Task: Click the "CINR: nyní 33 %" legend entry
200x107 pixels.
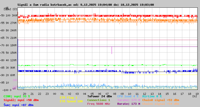Action: click(17, 97)
